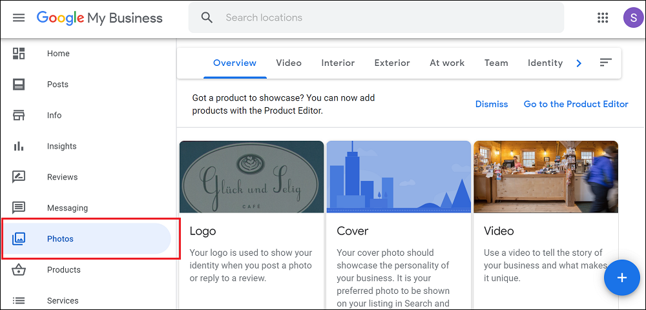Click the Video store interior thumbnail
This screenshot has height=310, width=646.
click(546, 177)
